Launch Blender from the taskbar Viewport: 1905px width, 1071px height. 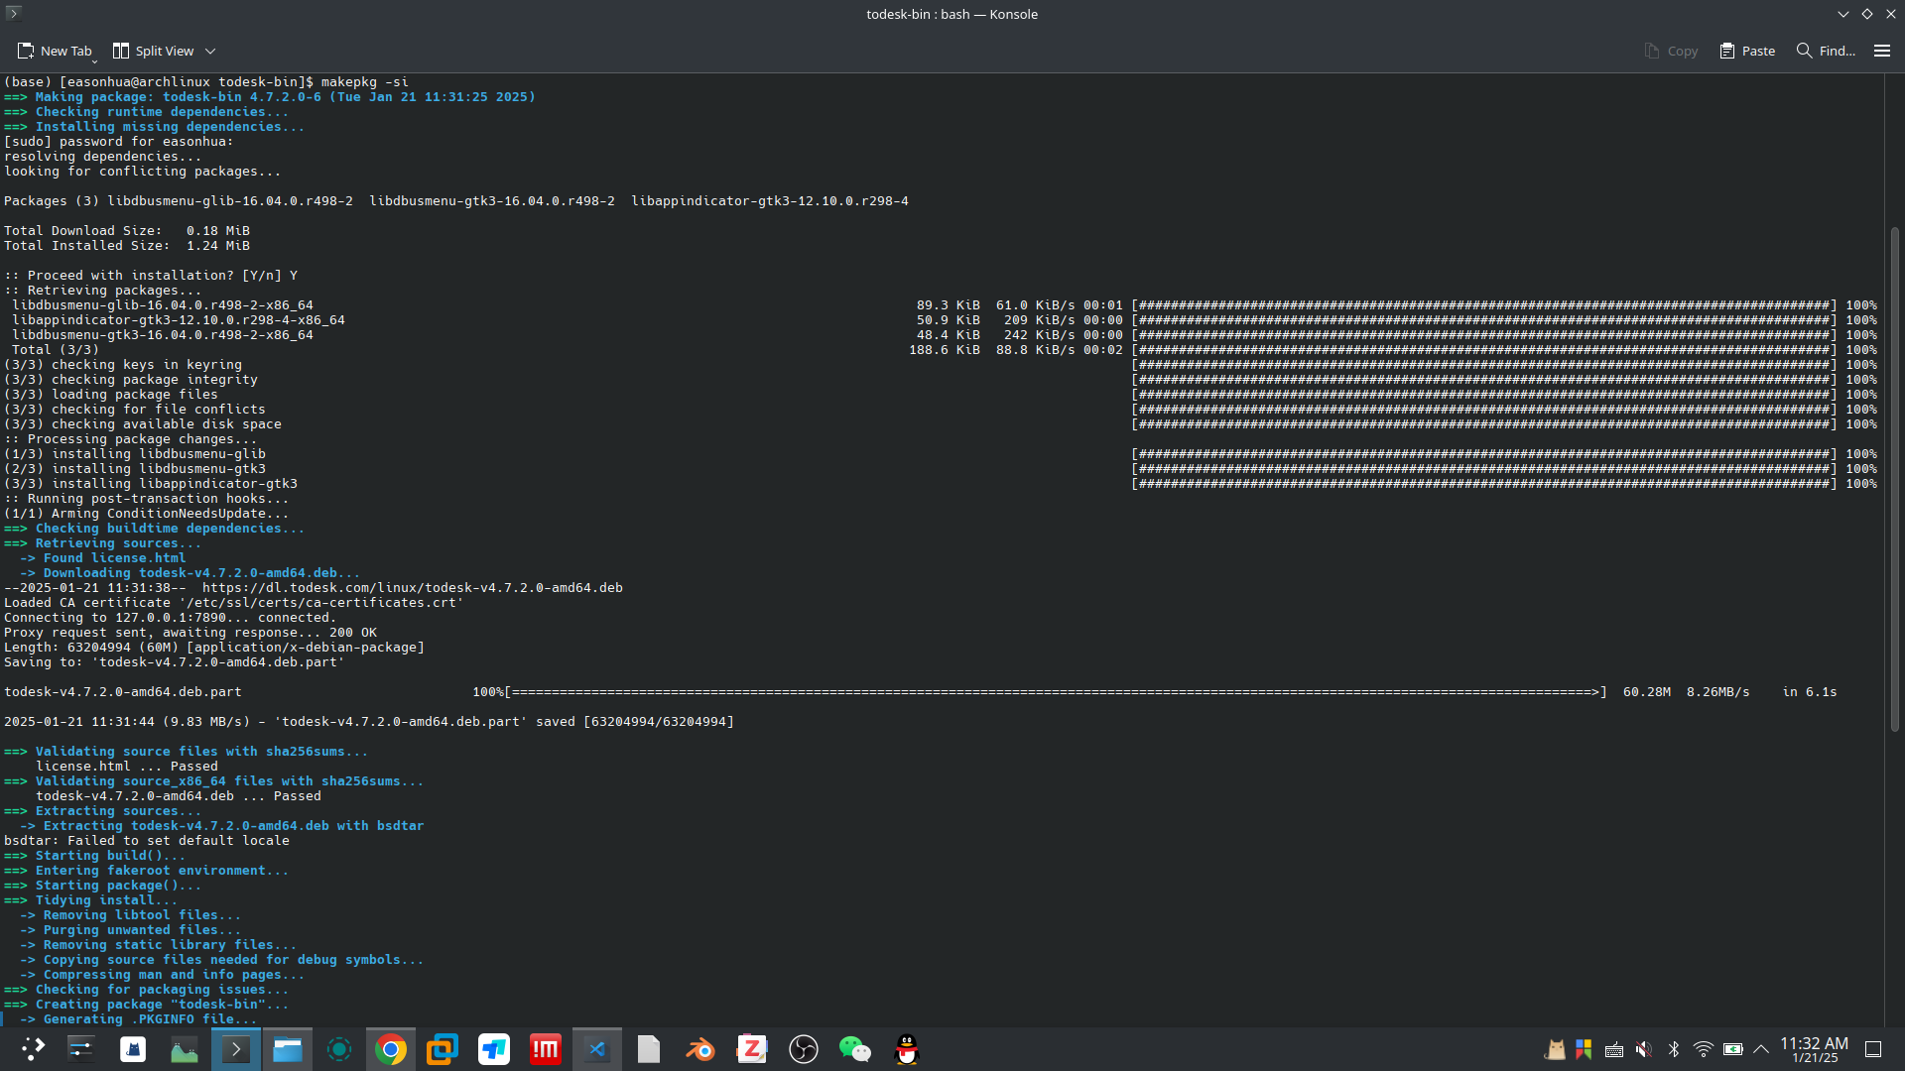point(700,1049)
